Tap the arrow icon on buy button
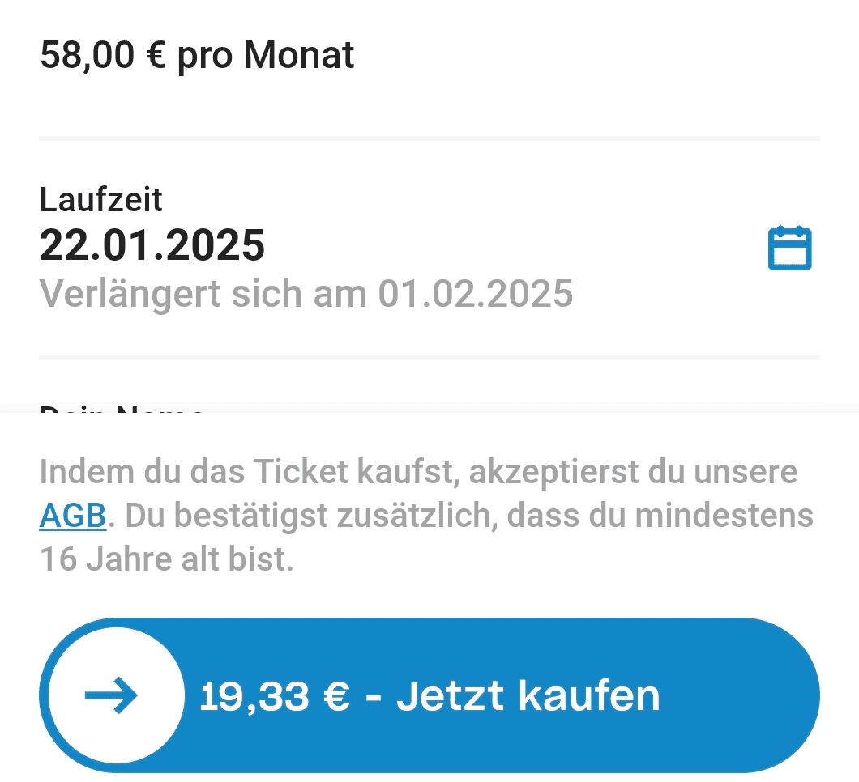The width and height of the screenshot is (859, 782). [112, 695]
